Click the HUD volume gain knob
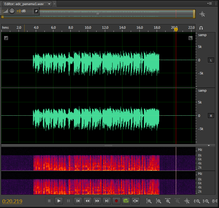Viewport: 219px width, 208px height. (x=12, y=11)
